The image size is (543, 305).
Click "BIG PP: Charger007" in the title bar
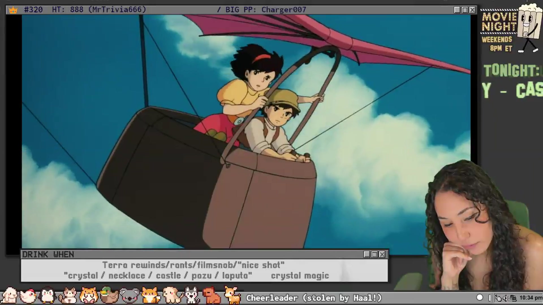(266, 10)
